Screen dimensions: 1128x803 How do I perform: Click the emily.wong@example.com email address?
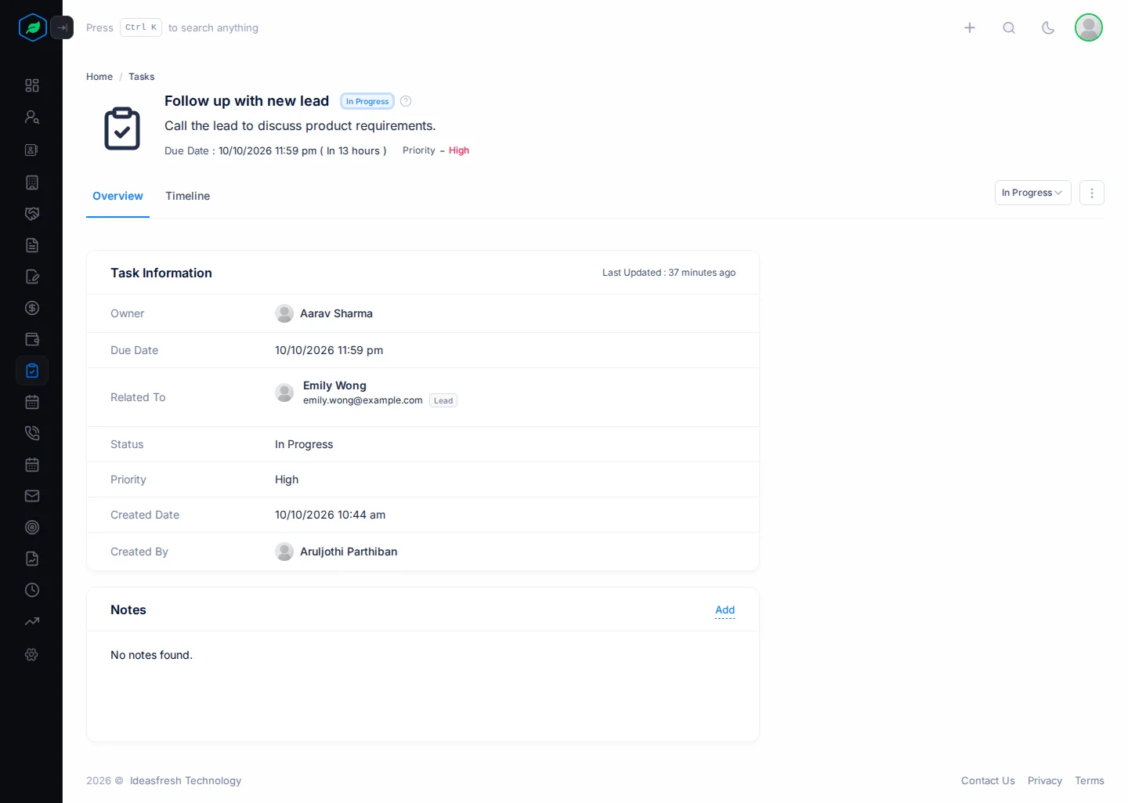363,400
